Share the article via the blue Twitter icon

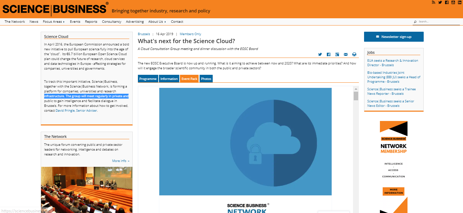(320, 54)
